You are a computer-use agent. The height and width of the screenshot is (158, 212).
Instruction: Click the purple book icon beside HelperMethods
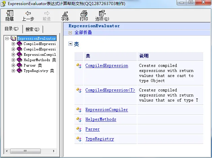click(19, 60)
